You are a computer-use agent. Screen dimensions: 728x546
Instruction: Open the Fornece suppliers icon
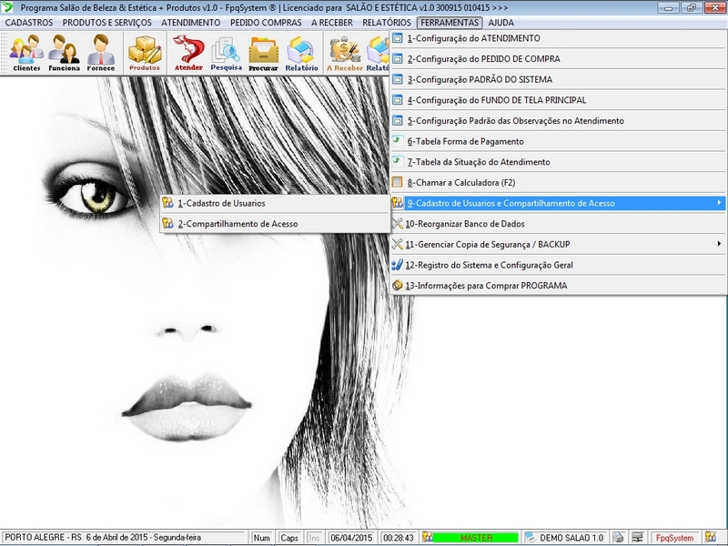pos(101,53)
